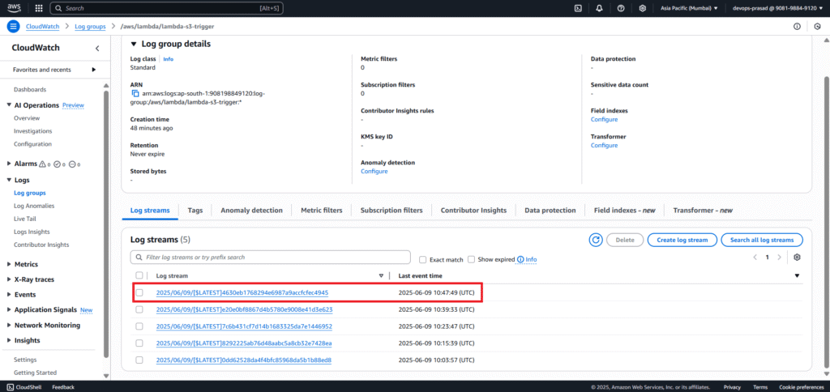This screenshot has width=830, height=392.
Task: Open log streams table preferences gear
Action: 798,257
